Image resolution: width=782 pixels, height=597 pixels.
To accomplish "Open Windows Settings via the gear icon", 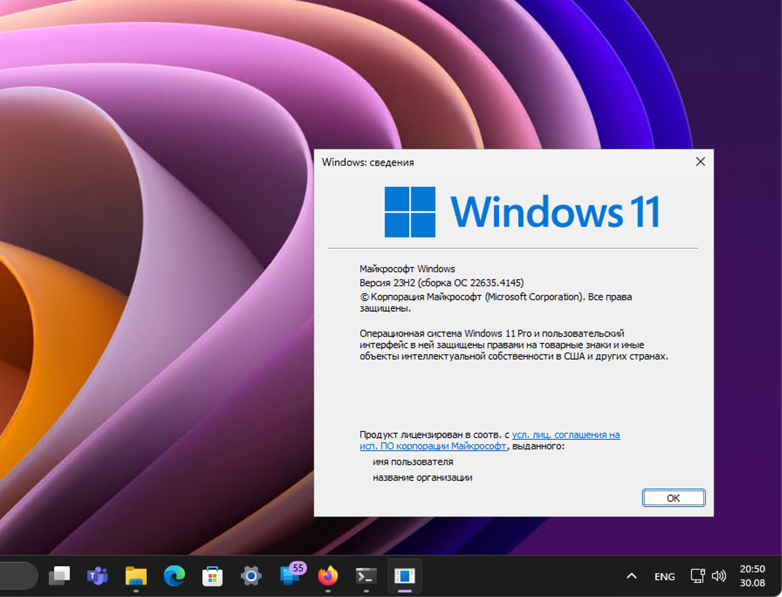I will pyautogui.click(x=250, y=576).
